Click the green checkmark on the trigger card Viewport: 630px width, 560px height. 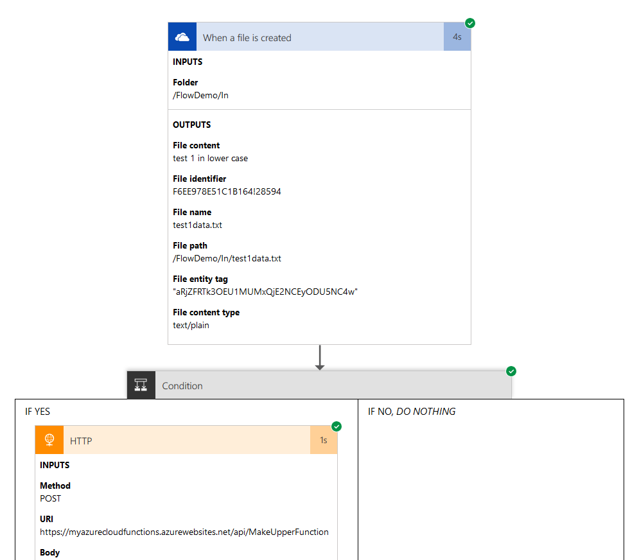[x=471, y=22]
